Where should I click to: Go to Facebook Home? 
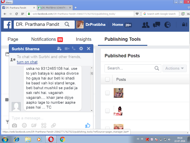[118, 24]
